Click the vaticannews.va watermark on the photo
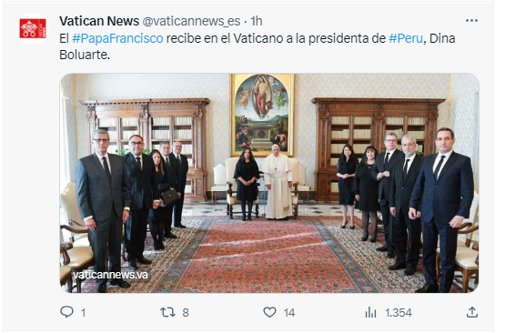This screenshot has width=515, height=333. tap(110, 275)
